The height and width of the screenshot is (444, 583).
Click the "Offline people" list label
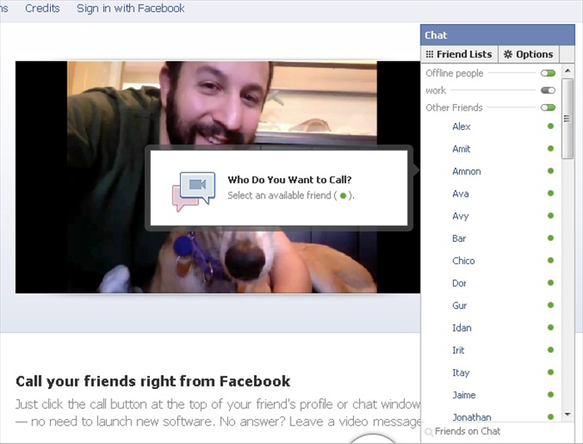coord(455,73)
